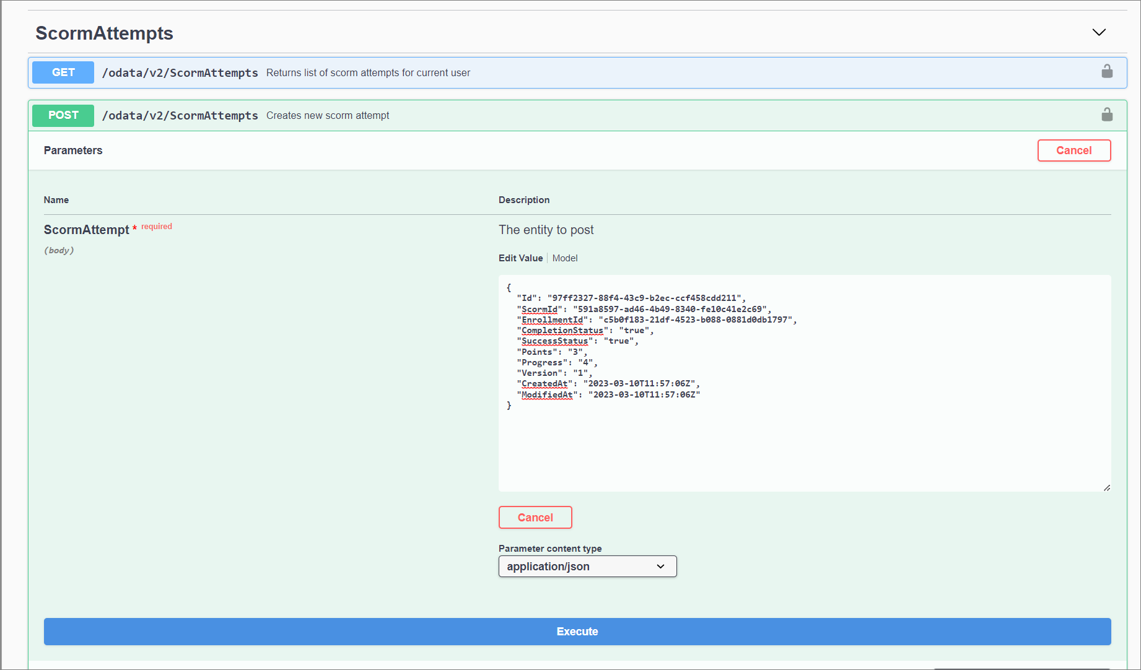The height and width of the screenshot is (670, 1141).
Task: Click the "ModifiedAt" line in the JSON body
Action: click(610, 395)
